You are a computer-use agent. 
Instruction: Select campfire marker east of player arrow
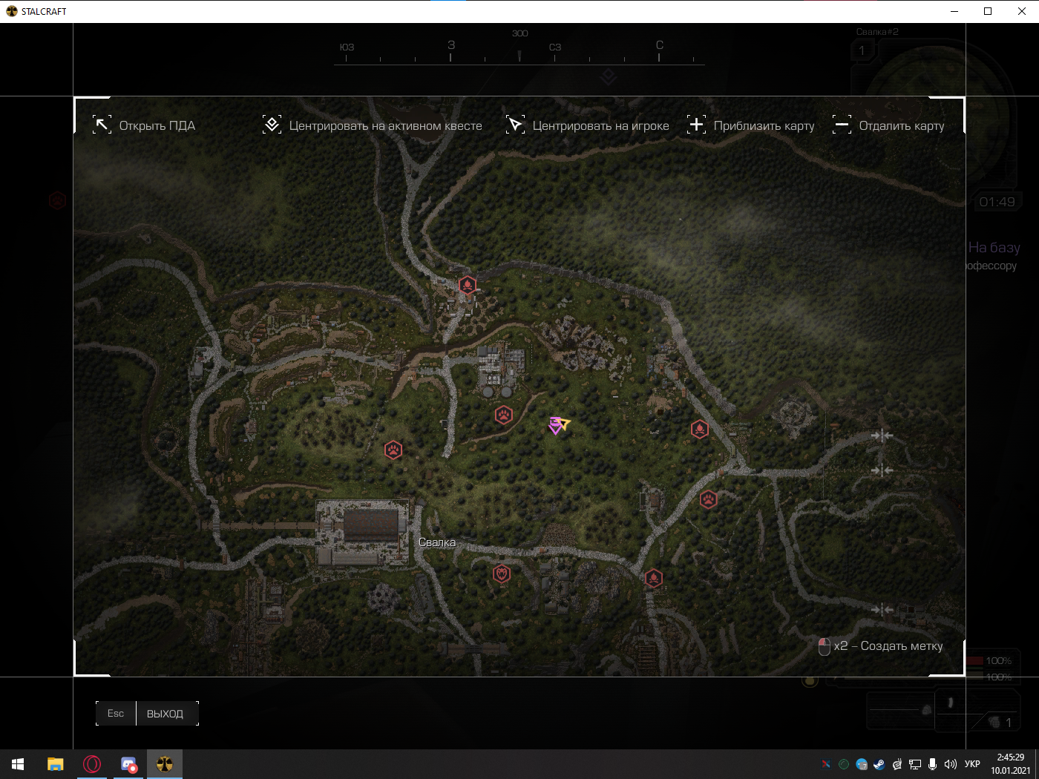click(x=699, y=429)
